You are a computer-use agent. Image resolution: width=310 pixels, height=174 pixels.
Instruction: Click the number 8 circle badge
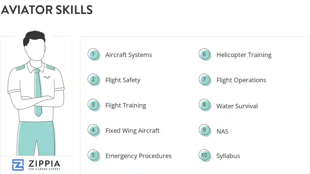(205, 105)
